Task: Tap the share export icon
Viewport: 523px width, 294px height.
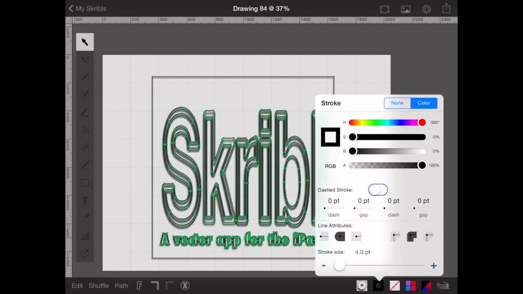Action: click(446, 9)
